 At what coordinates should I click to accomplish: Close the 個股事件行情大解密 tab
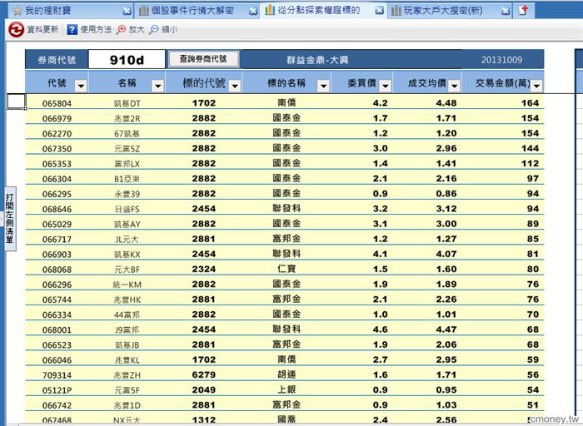[x=253, y=11]
